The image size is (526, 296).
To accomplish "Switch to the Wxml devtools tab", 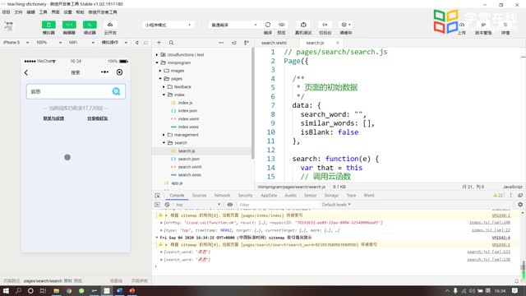I will [x=369, y=196].
